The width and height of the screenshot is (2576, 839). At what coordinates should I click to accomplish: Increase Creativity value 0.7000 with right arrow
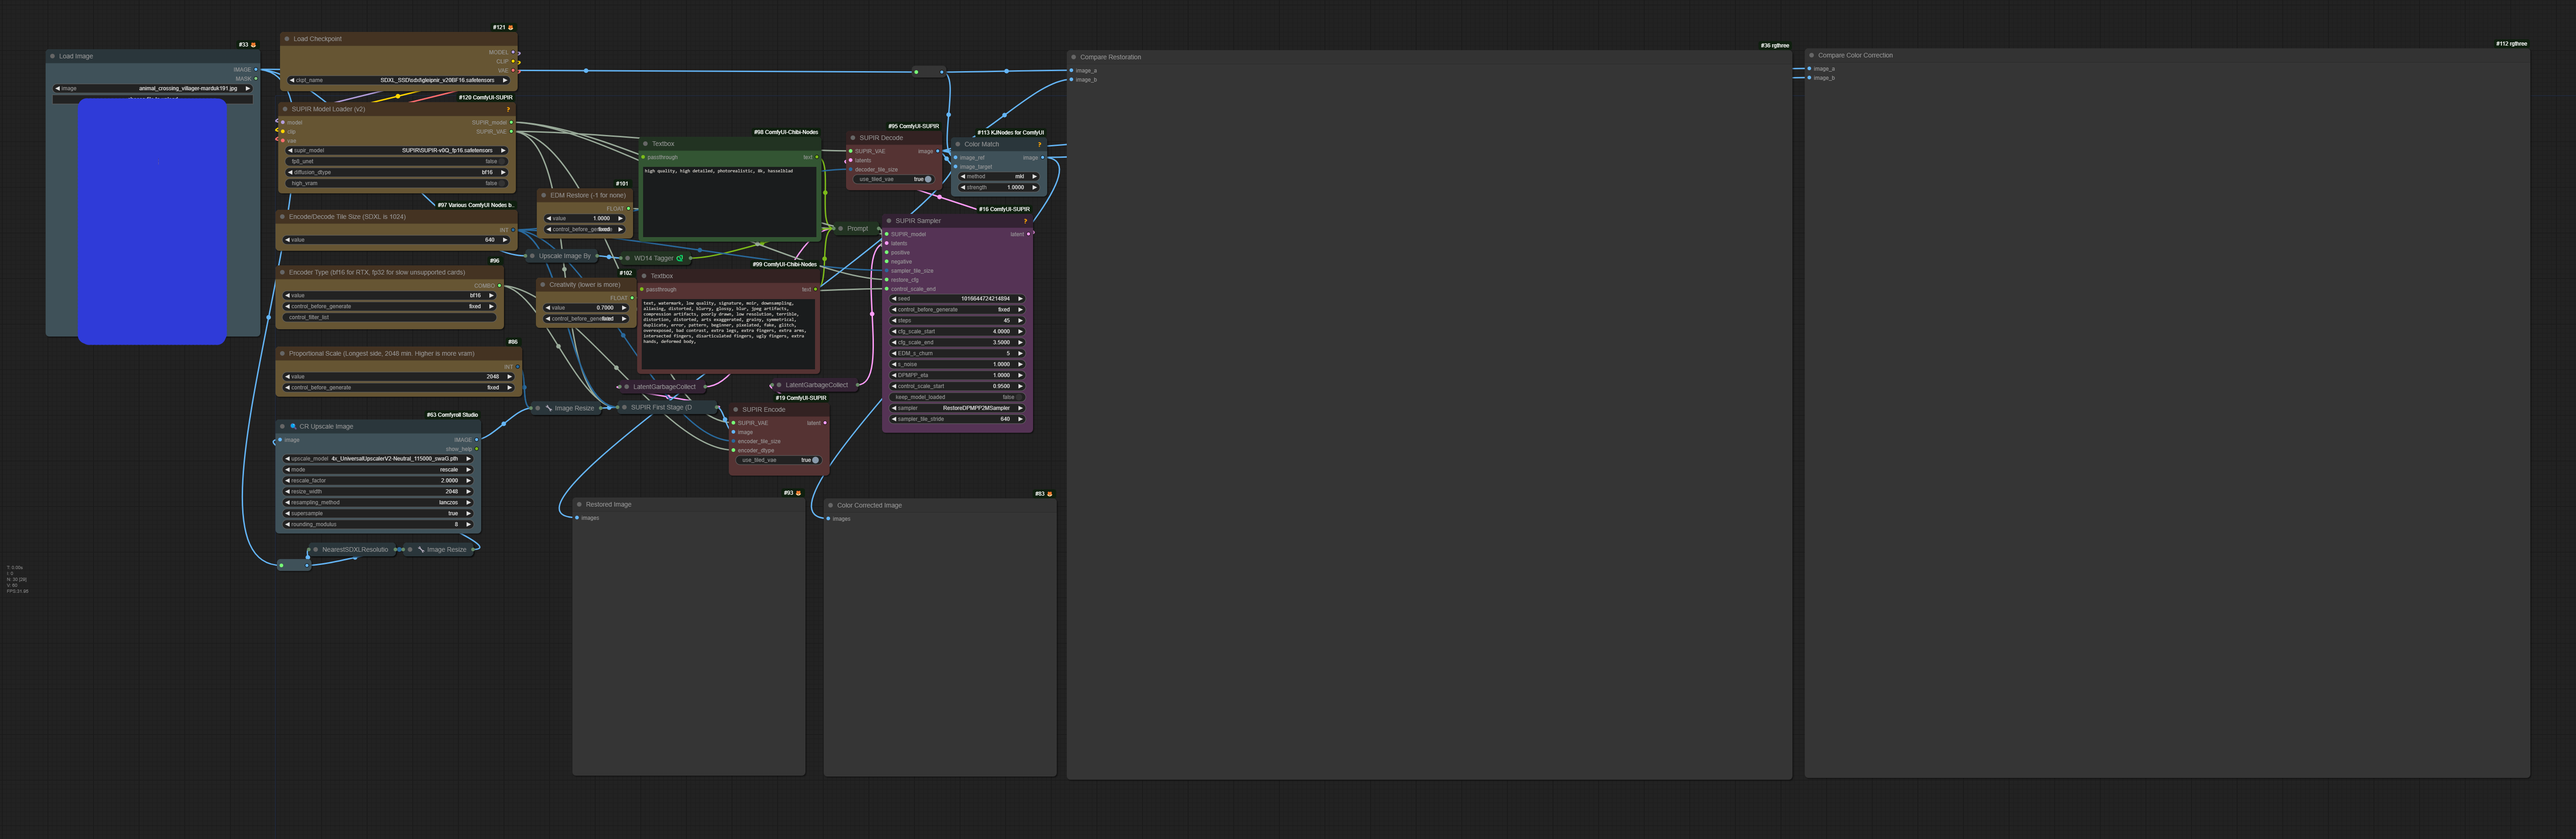[x=624, y=308]
